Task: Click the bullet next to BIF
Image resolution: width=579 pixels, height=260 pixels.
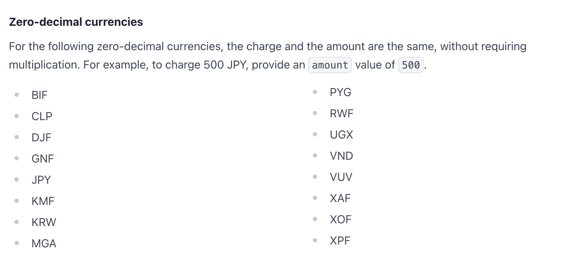Action: pos(17,95)
